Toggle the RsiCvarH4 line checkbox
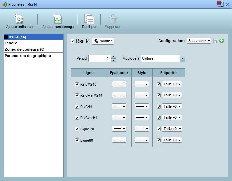Image resolution: width=232 pixels, height=181 pixels. [x=77, y=118]
